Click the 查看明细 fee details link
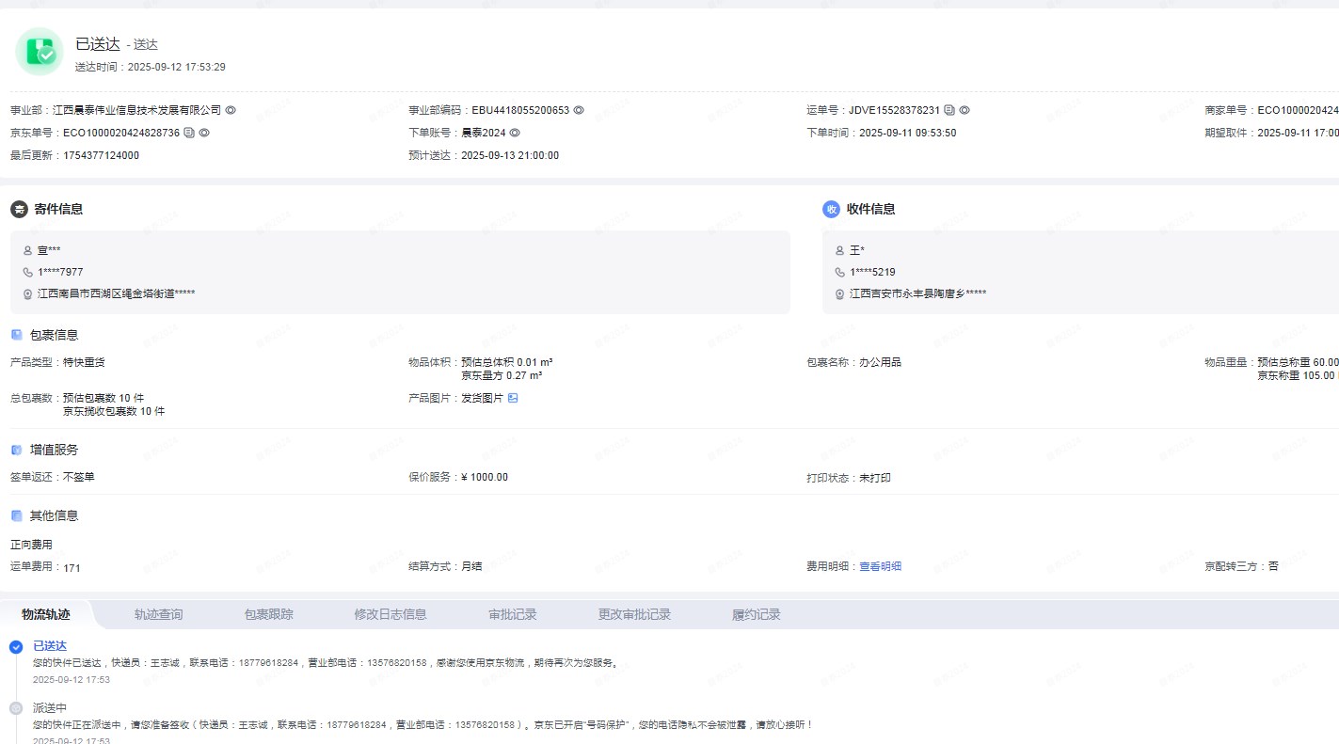The width and height of the screenshot is (1339, 744). pos(880,566)
